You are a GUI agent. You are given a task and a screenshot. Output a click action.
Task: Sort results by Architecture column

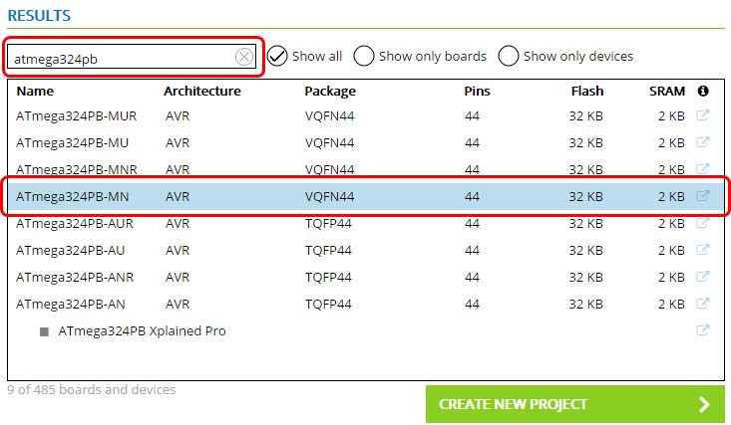pos(202,92)
